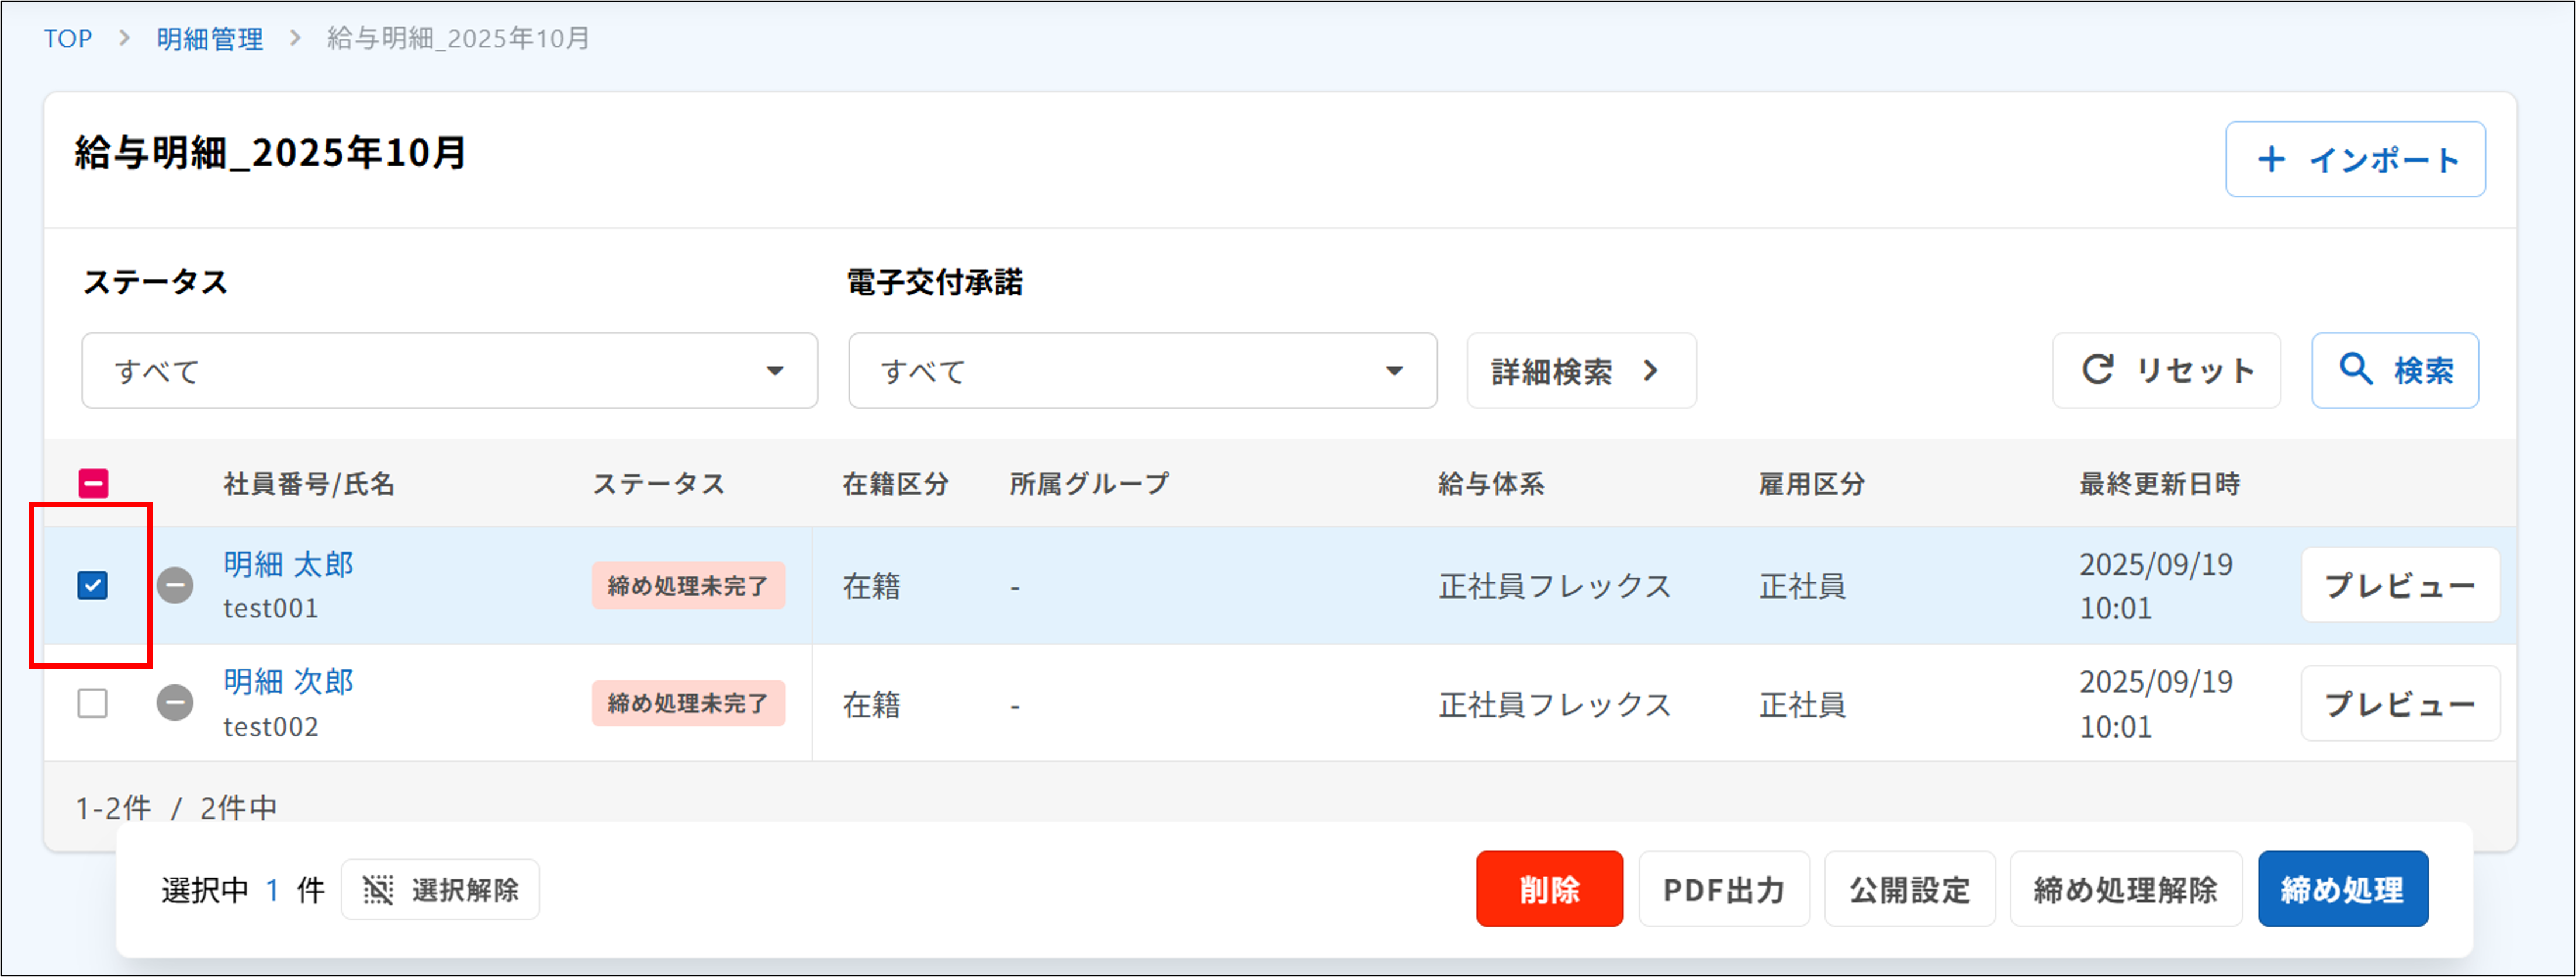The image size is (2576, 977).
Task: Select the 検索 magnifier search icon
Action: pos(2357,371)
